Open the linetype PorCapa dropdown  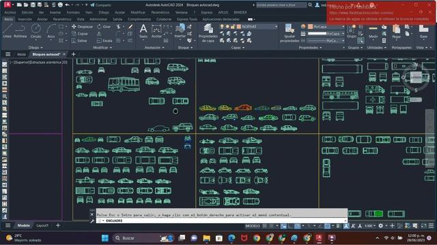click(326, 41)
